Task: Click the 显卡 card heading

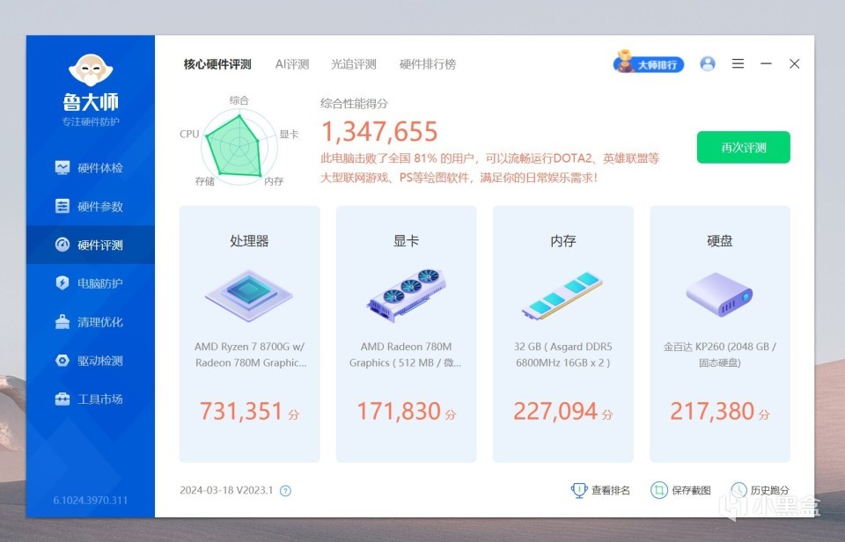Action: (406, 241)
